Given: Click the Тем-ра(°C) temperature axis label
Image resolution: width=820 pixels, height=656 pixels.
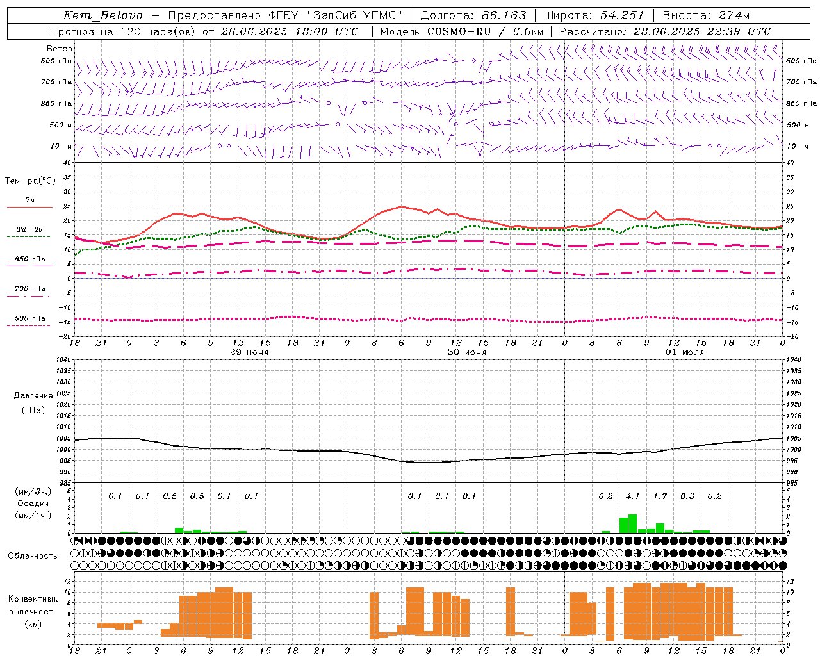Looking at the screenshot, I should [x=30, y=181].
